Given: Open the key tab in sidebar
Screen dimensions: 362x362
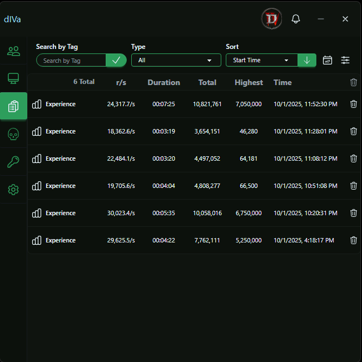Looking at the screenshot, I should [13, 162].
